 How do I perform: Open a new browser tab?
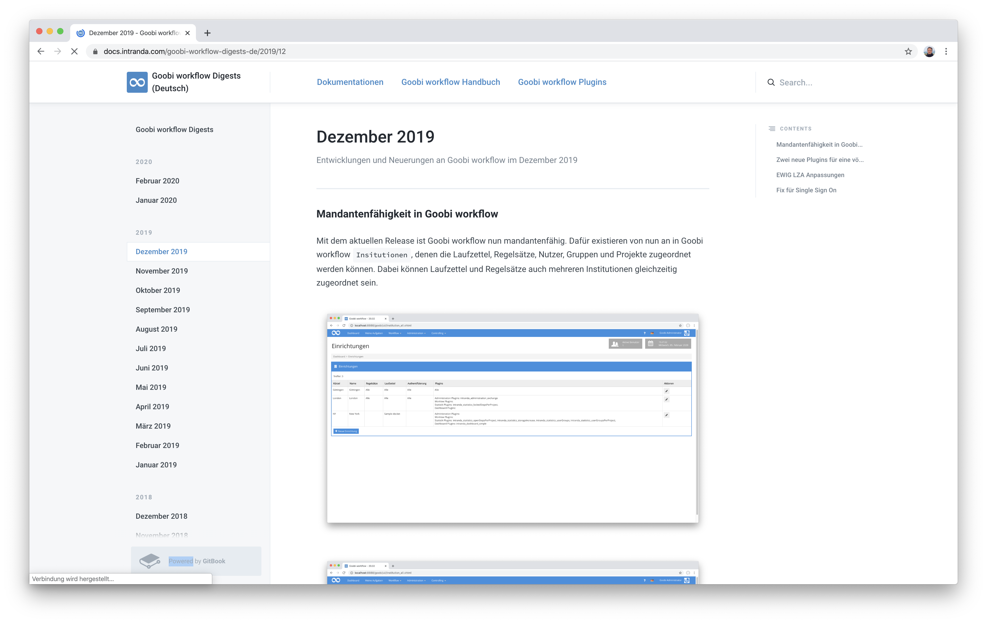(x=207, y=33)
